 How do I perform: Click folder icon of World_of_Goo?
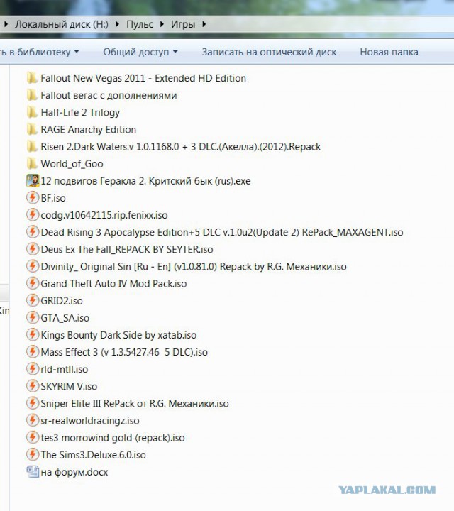point(32,164)
